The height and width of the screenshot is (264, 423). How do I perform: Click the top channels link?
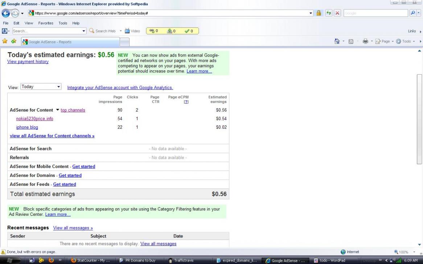[73, 110]
